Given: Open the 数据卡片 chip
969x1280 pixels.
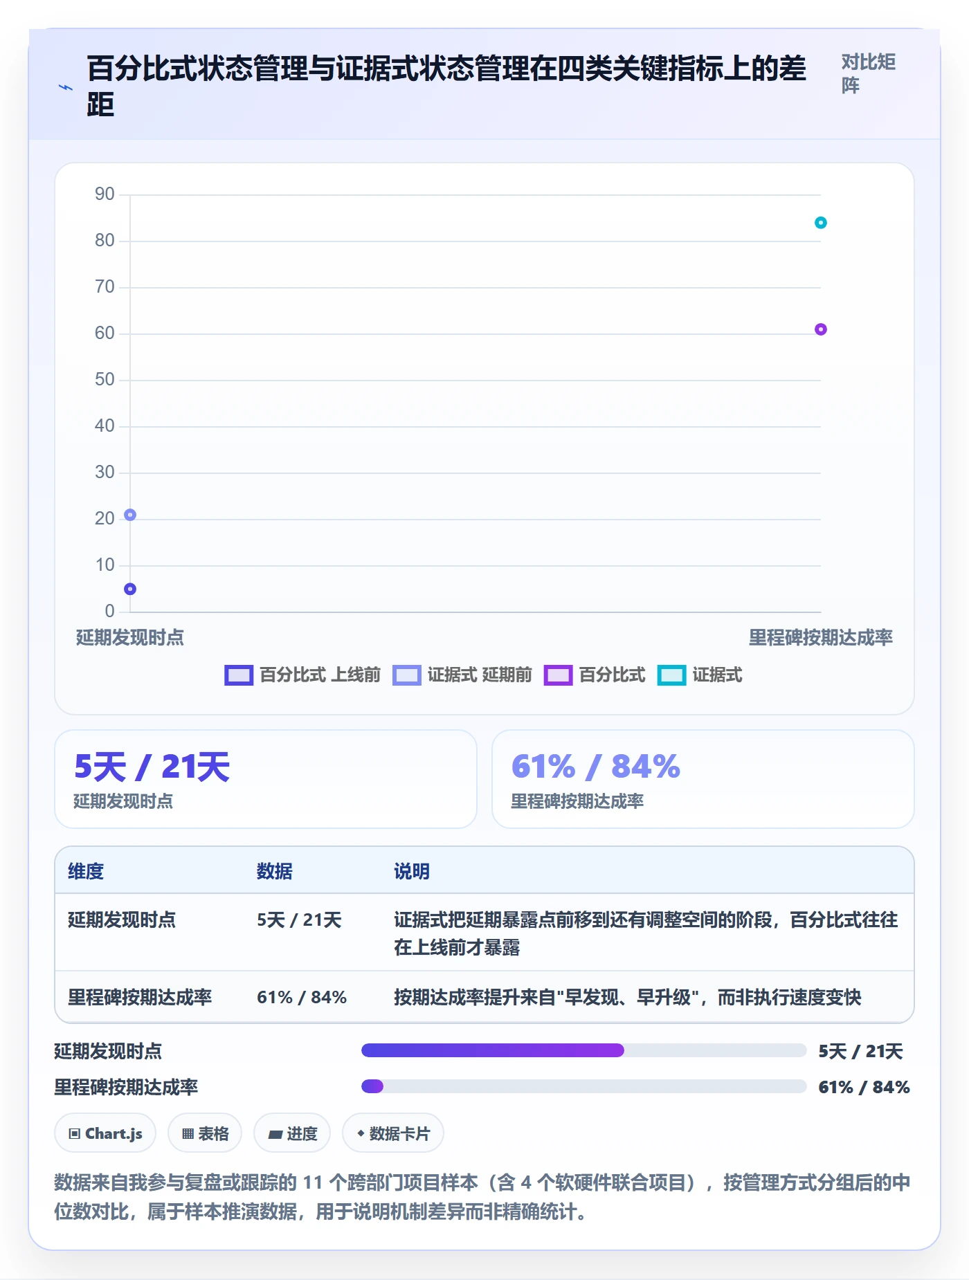Looking at the screenshot, I should coord(393,1133).
